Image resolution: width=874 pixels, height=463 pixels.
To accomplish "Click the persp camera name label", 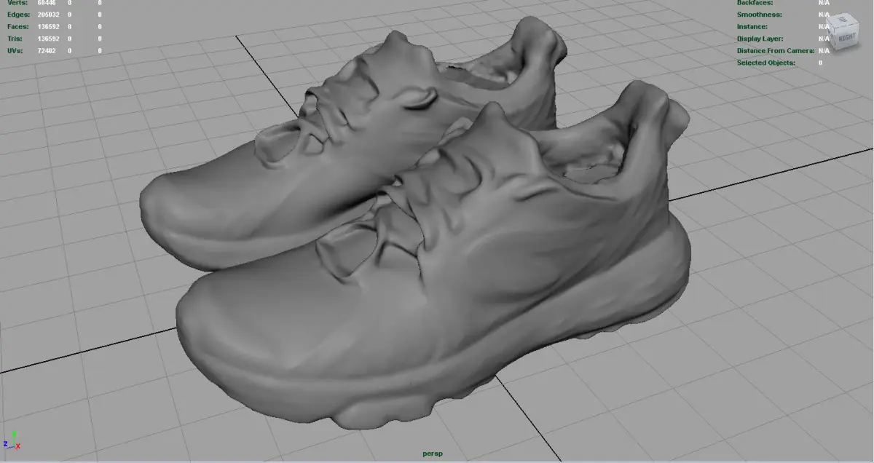I will point(432,454).
